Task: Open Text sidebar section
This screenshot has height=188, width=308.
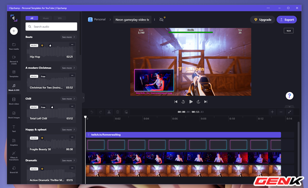Action: [14, 129]
